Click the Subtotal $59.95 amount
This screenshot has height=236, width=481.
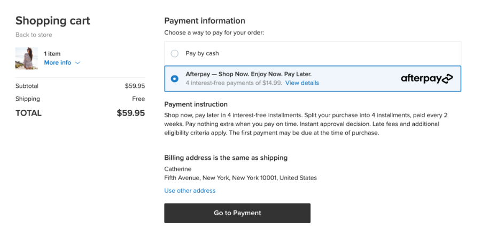pyautogui.click(x=135, y=86)
